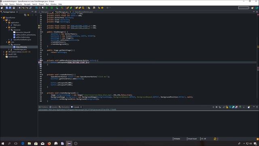Viewport: 259px width, 146px height.
Task: Select build.fxbuild in Package Explorer
Action: pyautogui.click(x=13, y=57)
